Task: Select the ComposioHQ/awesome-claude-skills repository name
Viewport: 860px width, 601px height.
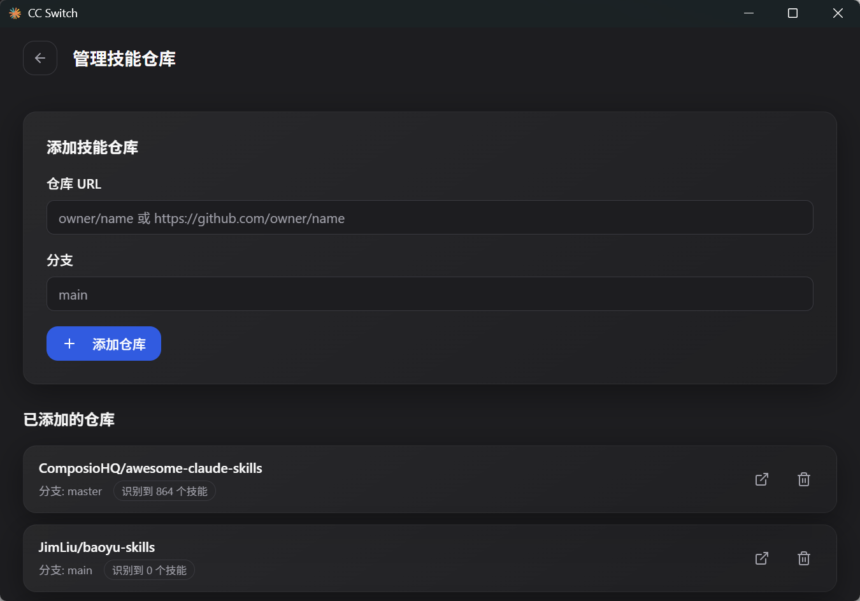Action: click(150, 468)
